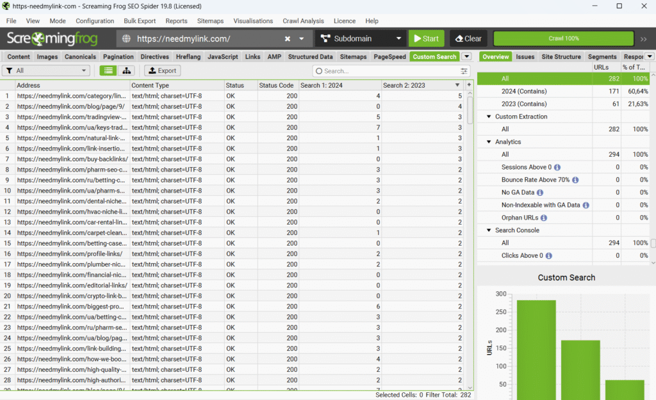Viewport: 656px width, 400px height.
Task: Click info icon beside Sessions Above 0
Action: 557,167
